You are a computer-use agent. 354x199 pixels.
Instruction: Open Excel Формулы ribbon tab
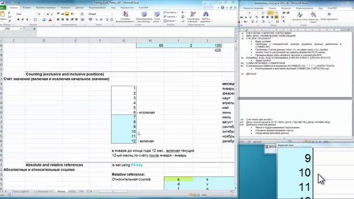(x=65, y=7)
